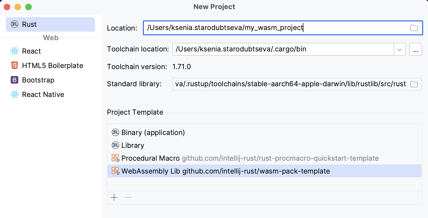Select the Rust project type
The width and height of the screenshot is (428, 218).
point(50,24)
